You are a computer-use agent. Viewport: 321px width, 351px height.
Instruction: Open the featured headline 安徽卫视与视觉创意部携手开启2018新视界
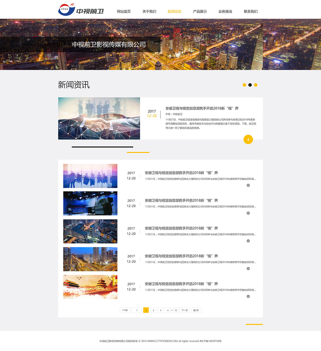(x=202, y=108)
